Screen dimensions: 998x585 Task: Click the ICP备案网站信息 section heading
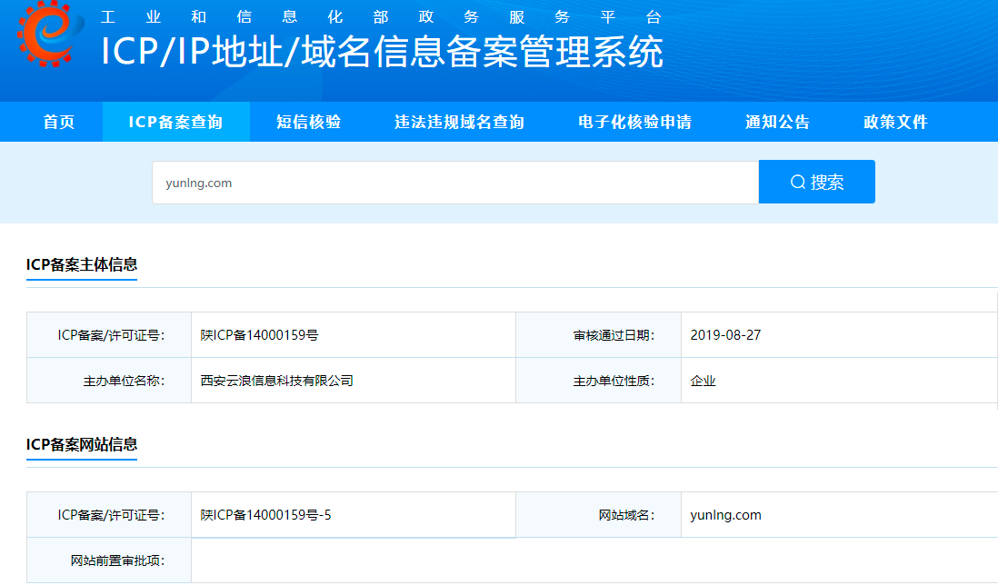click(x=82, y=444)
